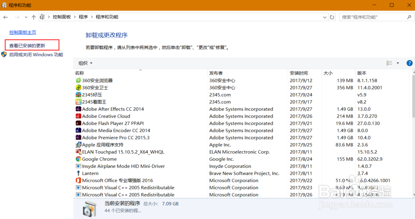
Task: Click the version 62.0.3202.9 cell
Action: click(370, 159)
